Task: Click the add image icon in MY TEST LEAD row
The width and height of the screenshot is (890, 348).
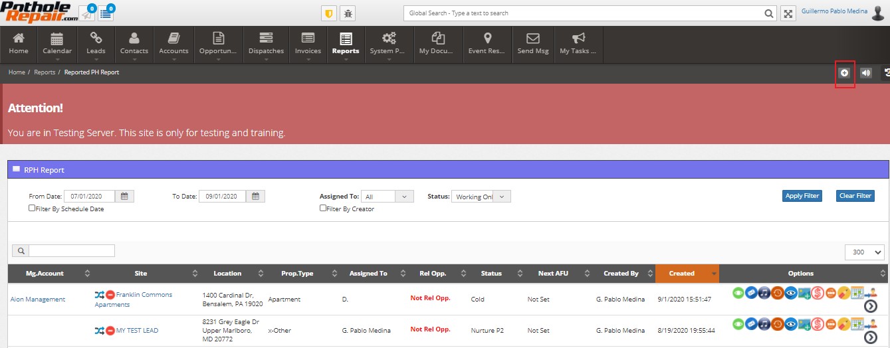Action: coord(804,323)
